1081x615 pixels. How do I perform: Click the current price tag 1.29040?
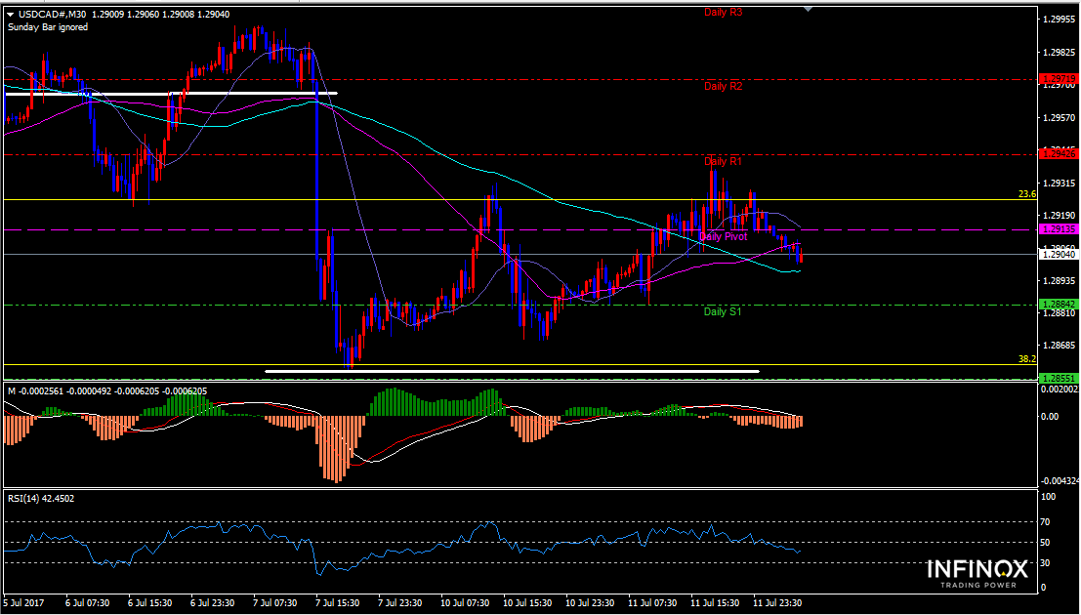click(1059, 255)
